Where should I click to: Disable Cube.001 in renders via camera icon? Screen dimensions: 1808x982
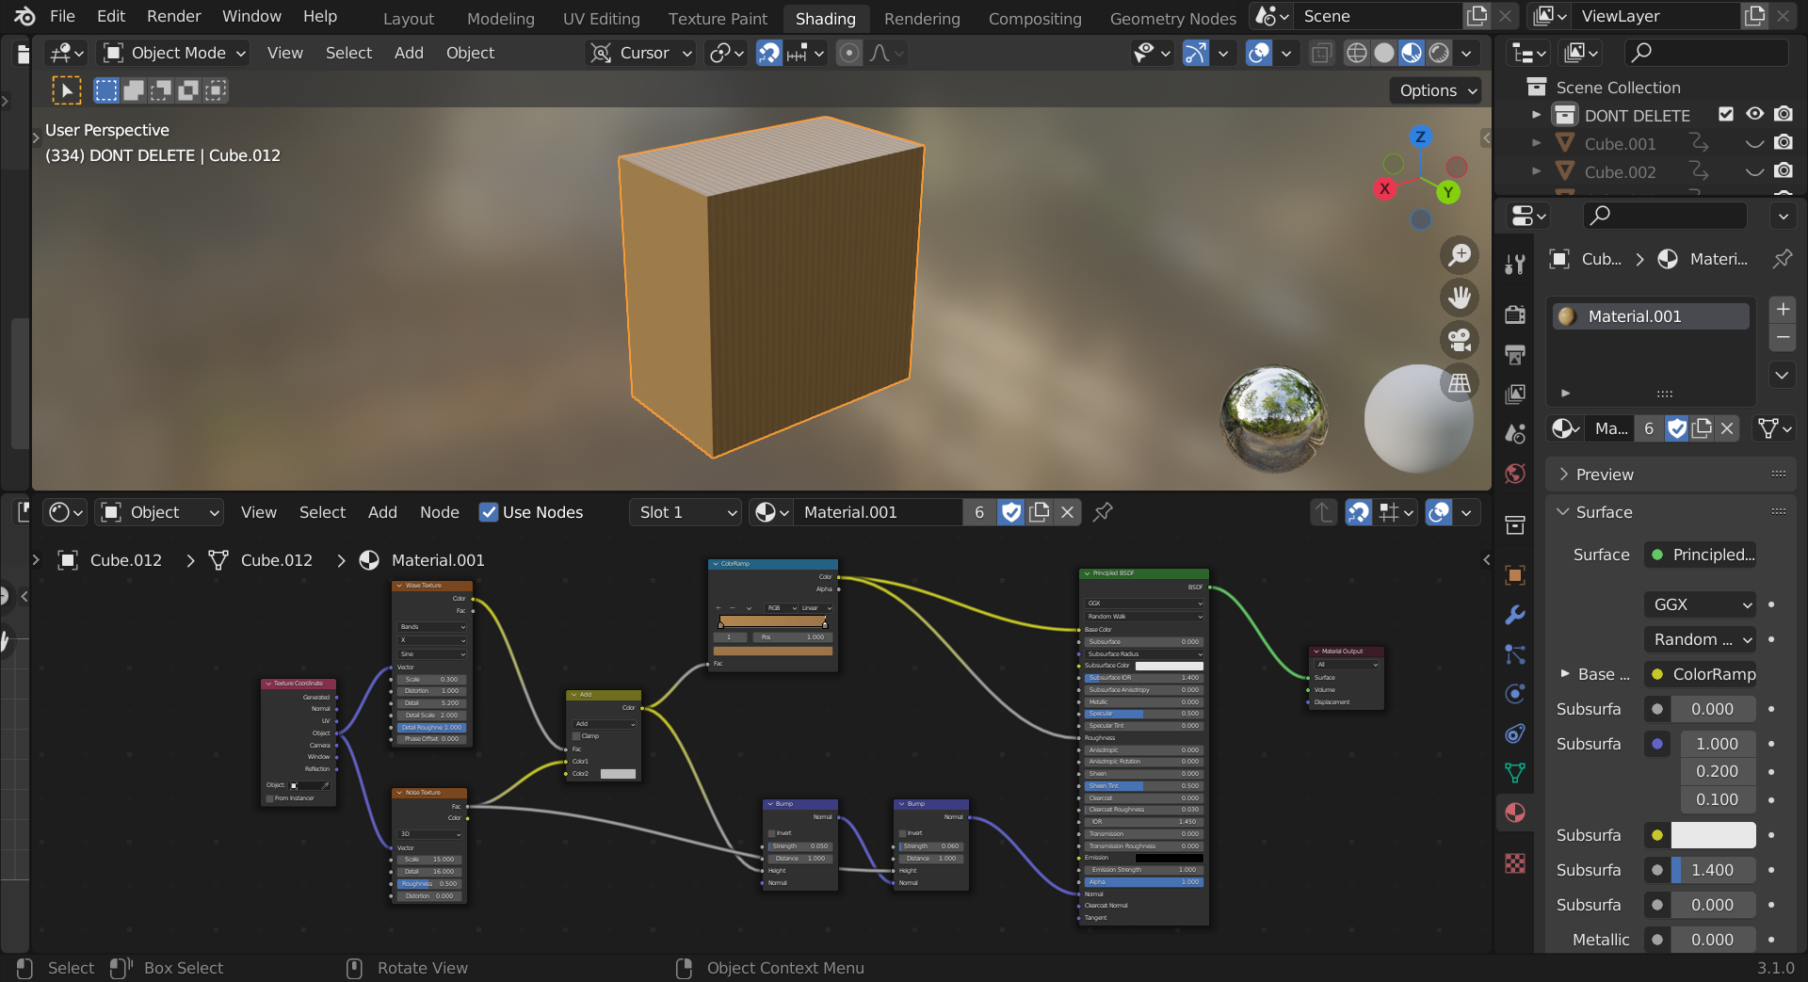pyautogui.click(x=1784, y=143)
